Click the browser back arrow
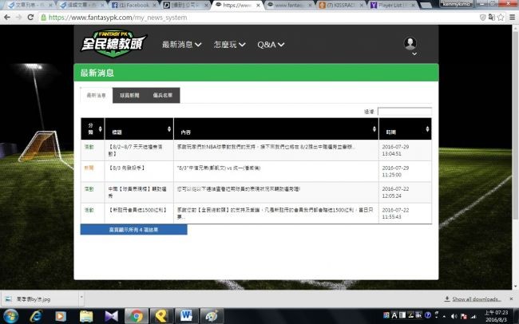The height and width of the screenshot is (324, 519). [7, 18]
